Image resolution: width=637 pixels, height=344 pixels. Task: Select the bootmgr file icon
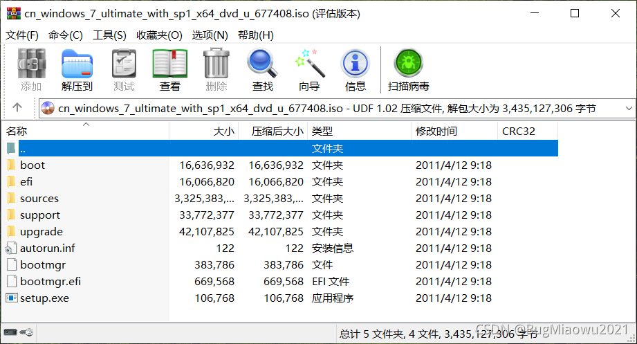[12, 264]
